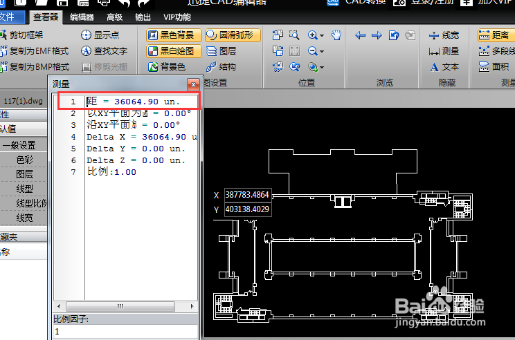Click 显示点 (show point) tool
Image resolution: width=515 pixels, height=340 pixels.
100,35
